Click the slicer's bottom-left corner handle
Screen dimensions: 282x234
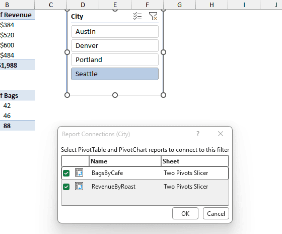coord(67,95)
